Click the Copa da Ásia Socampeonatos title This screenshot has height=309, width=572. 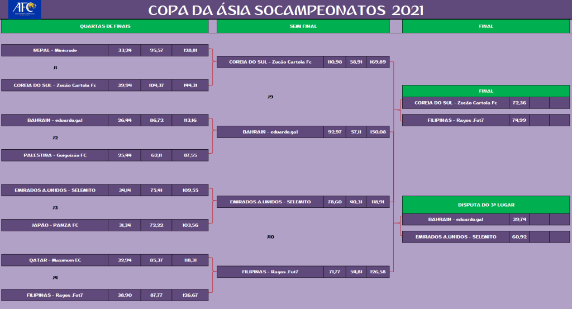point(285,11)
